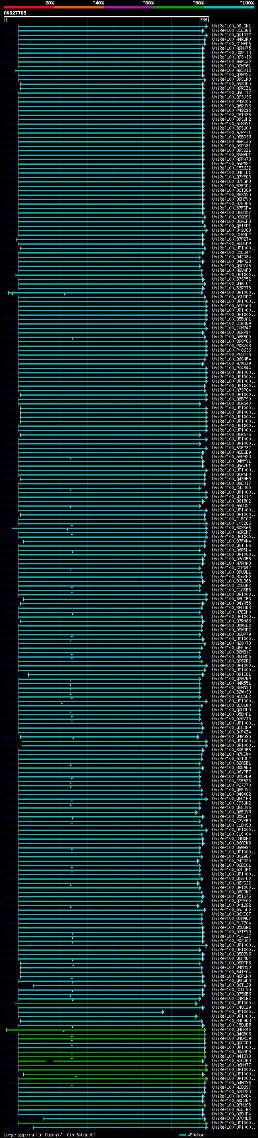Select hit label UniRef100_A9UQS4
Image resolution: width=258 pixels, height=1138 pixels.
[231, 506]
